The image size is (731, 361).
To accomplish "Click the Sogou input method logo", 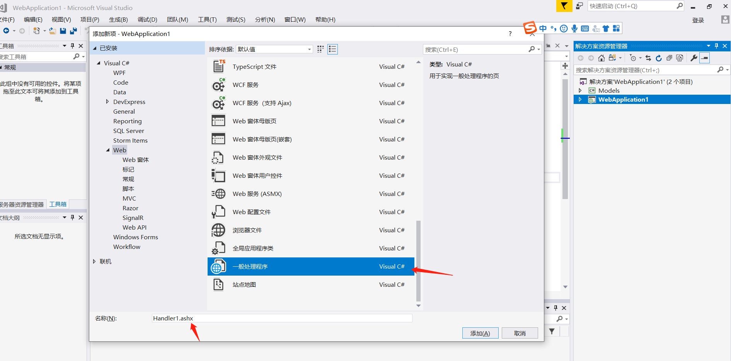I will click(x=530, y=28).
